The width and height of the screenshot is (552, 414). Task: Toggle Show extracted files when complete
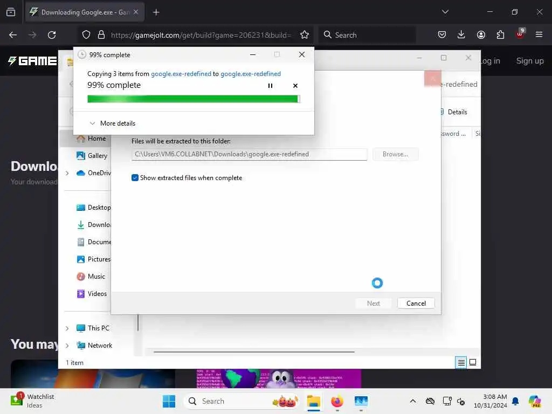click(x=135, y=178)
